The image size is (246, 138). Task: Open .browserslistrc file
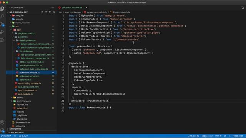23,123
